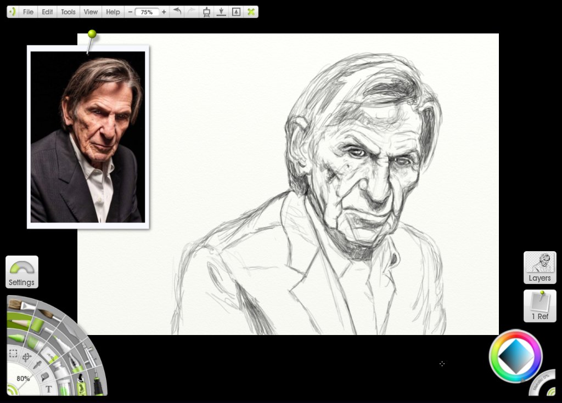Select the Eraser tool
The height and width of the screenshot is (403, 562).
point(50,355)
